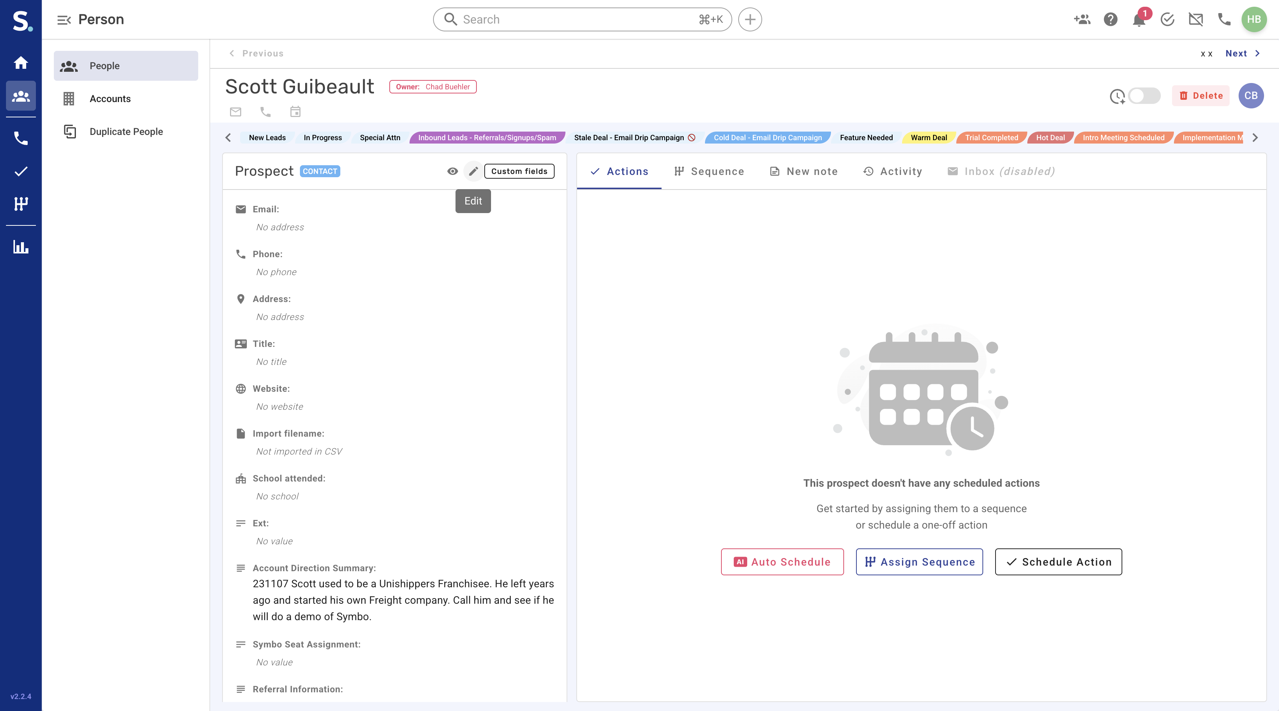1279x711 pixels.
Task: Click the Assign Sequence button
Action: [919, 561]
